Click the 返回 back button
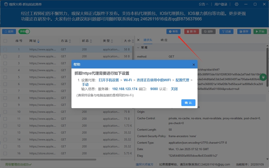This screenshot has height=168, width=269. 9,31
